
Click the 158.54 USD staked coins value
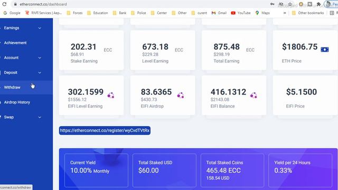[x=218, y=178]
